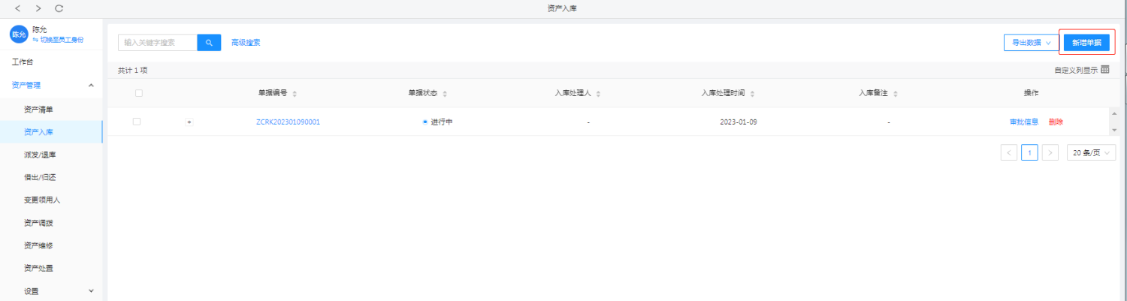Sort by 入库处理时间 column sort icon
This screenshot has width=1127, height=301.
pos(752,94)
